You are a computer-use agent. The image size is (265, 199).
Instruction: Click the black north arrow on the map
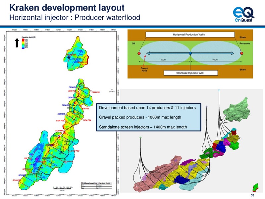tap(17, 43)
